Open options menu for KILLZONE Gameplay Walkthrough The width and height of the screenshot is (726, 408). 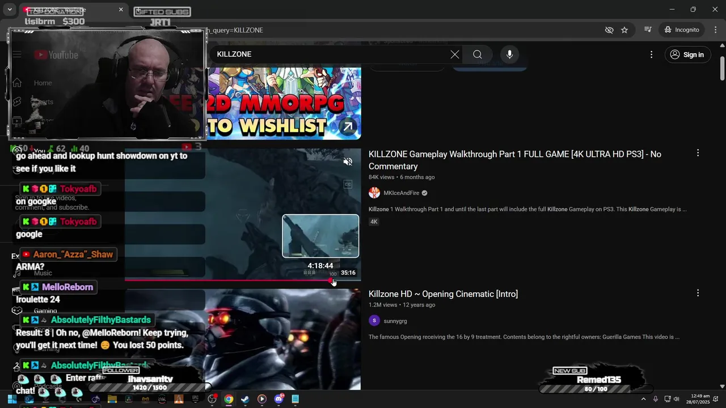tap(698, 153)
